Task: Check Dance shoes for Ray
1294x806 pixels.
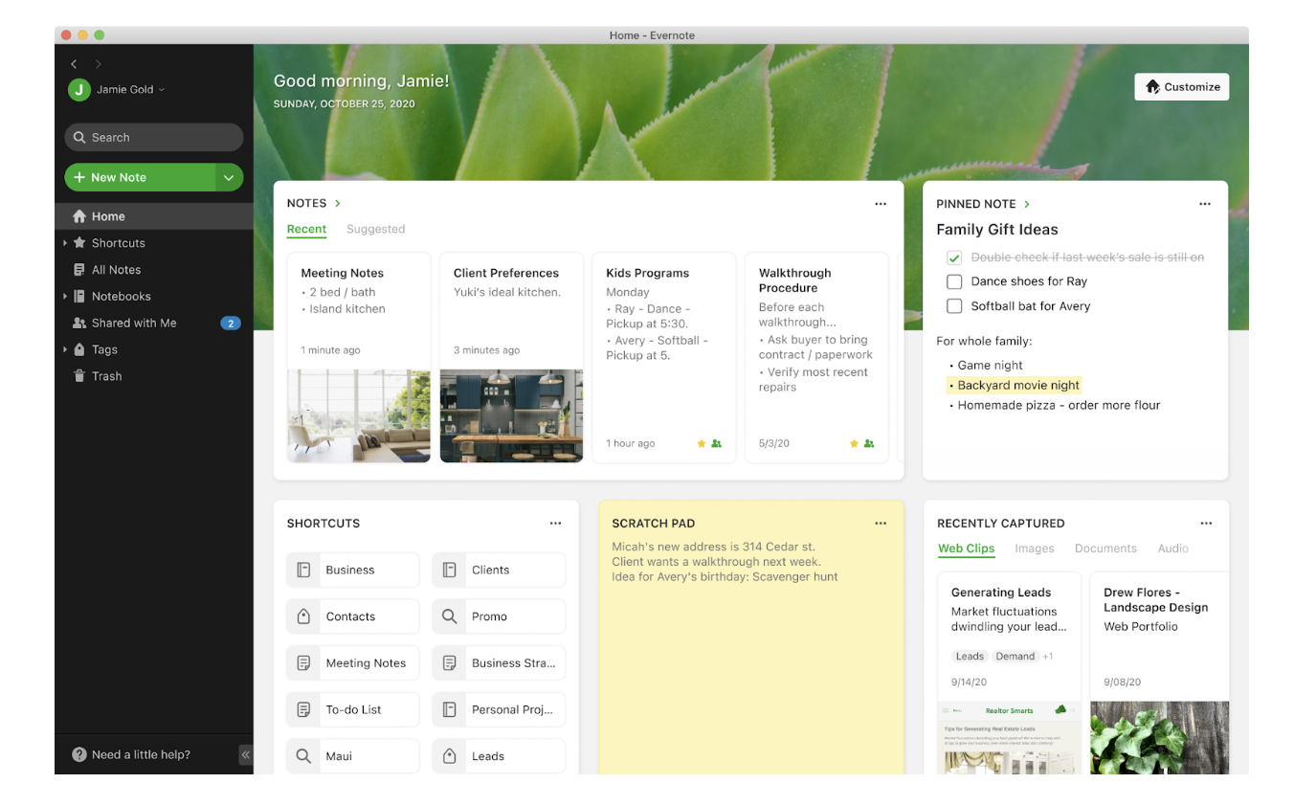Action: coord(954,281)
